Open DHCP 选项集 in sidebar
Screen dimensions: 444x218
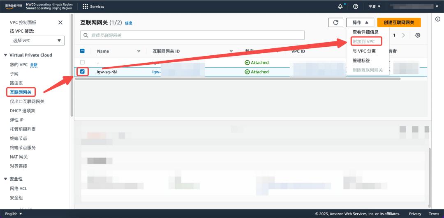pyautogui.click(x=23, y=111)
